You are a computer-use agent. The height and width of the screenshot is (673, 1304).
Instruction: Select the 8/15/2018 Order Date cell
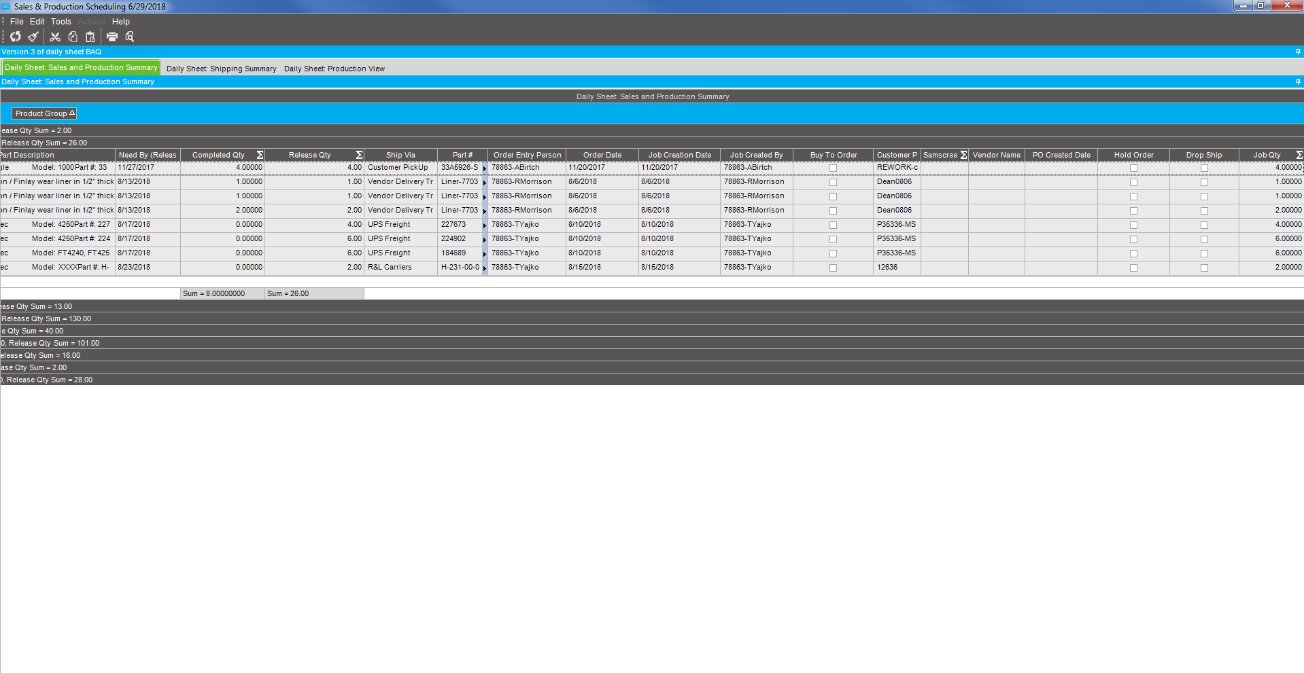pyautogui.click(x=602, y=268)
